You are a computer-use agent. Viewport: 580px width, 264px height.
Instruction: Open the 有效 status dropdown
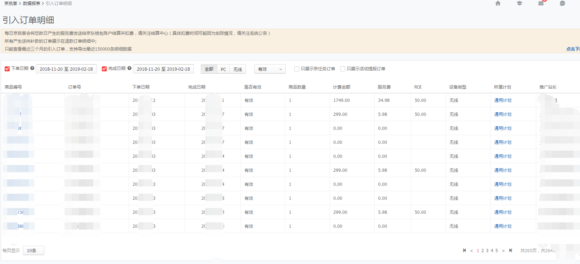coord(270,69)
